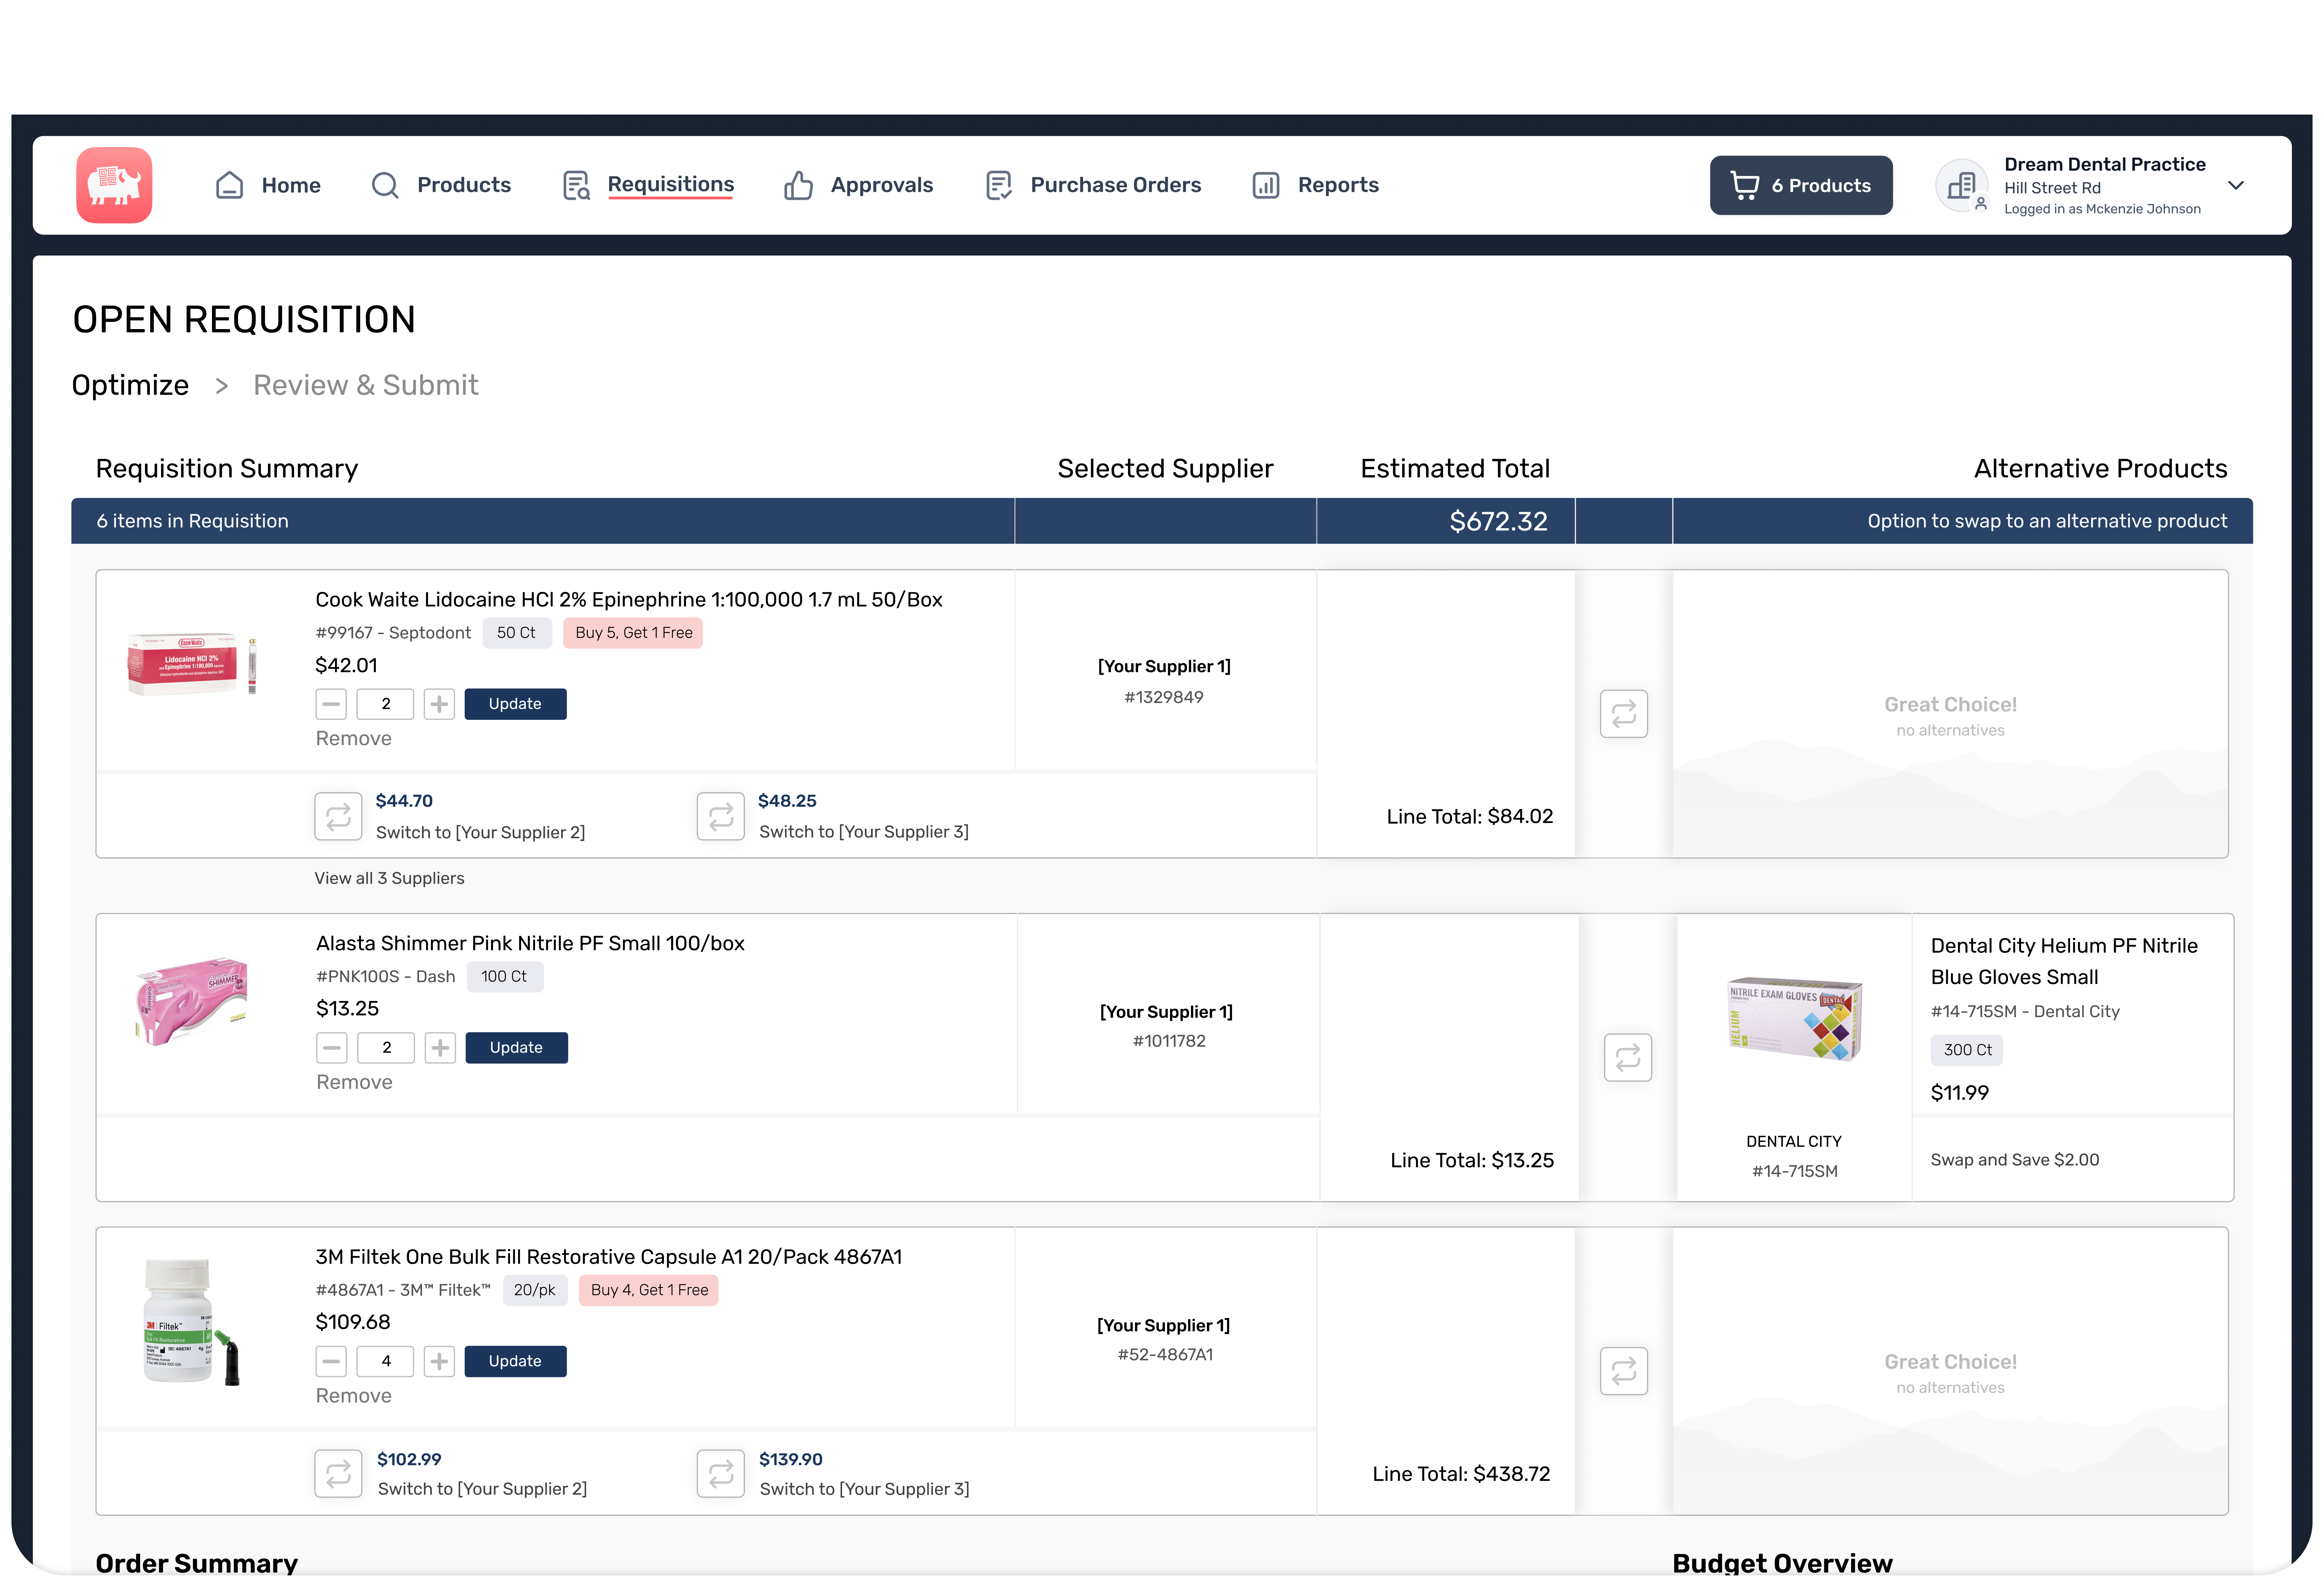
Task: Click the 3M Filtek product image
Action: coord(191,1322)
